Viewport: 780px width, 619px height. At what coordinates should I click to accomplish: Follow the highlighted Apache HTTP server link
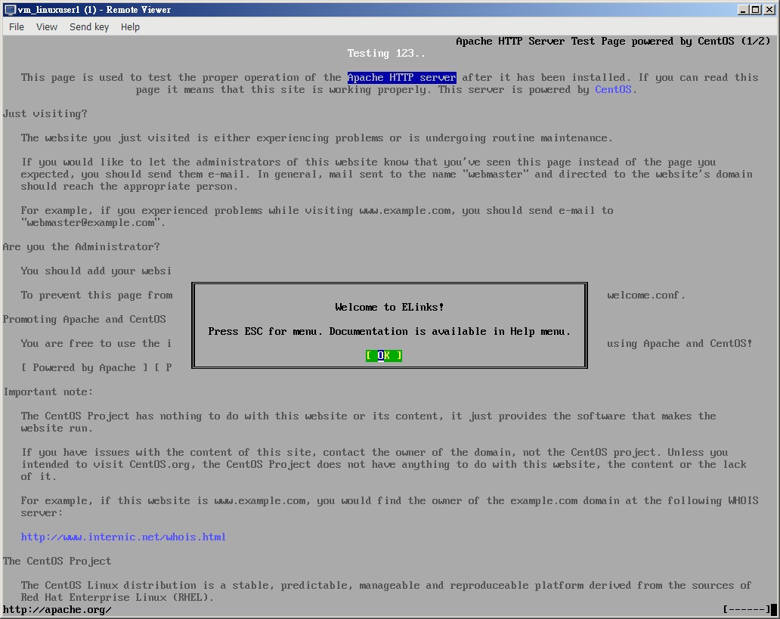click(x=401, y=77)
